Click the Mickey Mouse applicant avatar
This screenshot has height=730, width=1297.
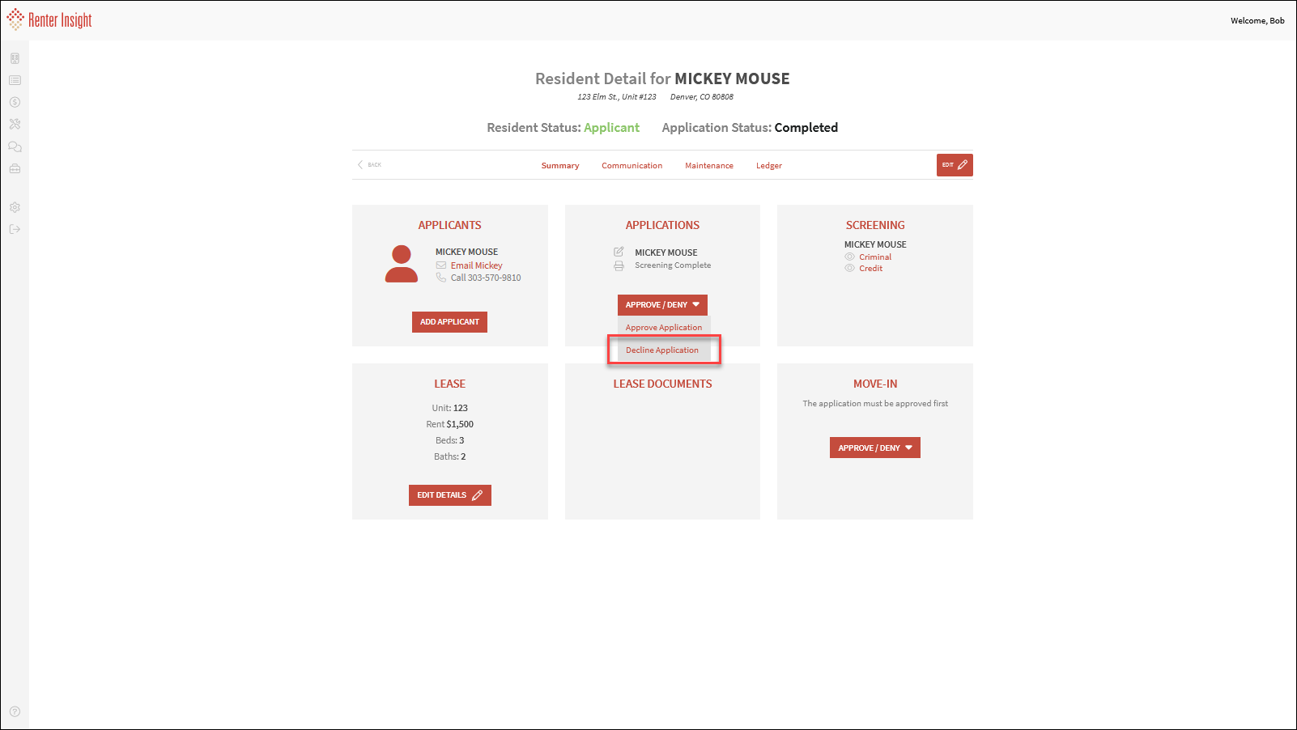(402, 264)
